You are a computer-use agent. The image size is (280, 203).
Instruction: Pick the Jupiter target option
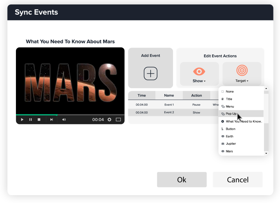(231, 144)
